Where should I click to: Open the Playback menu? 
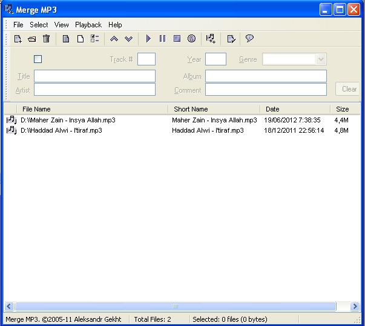tap(88, 25)
